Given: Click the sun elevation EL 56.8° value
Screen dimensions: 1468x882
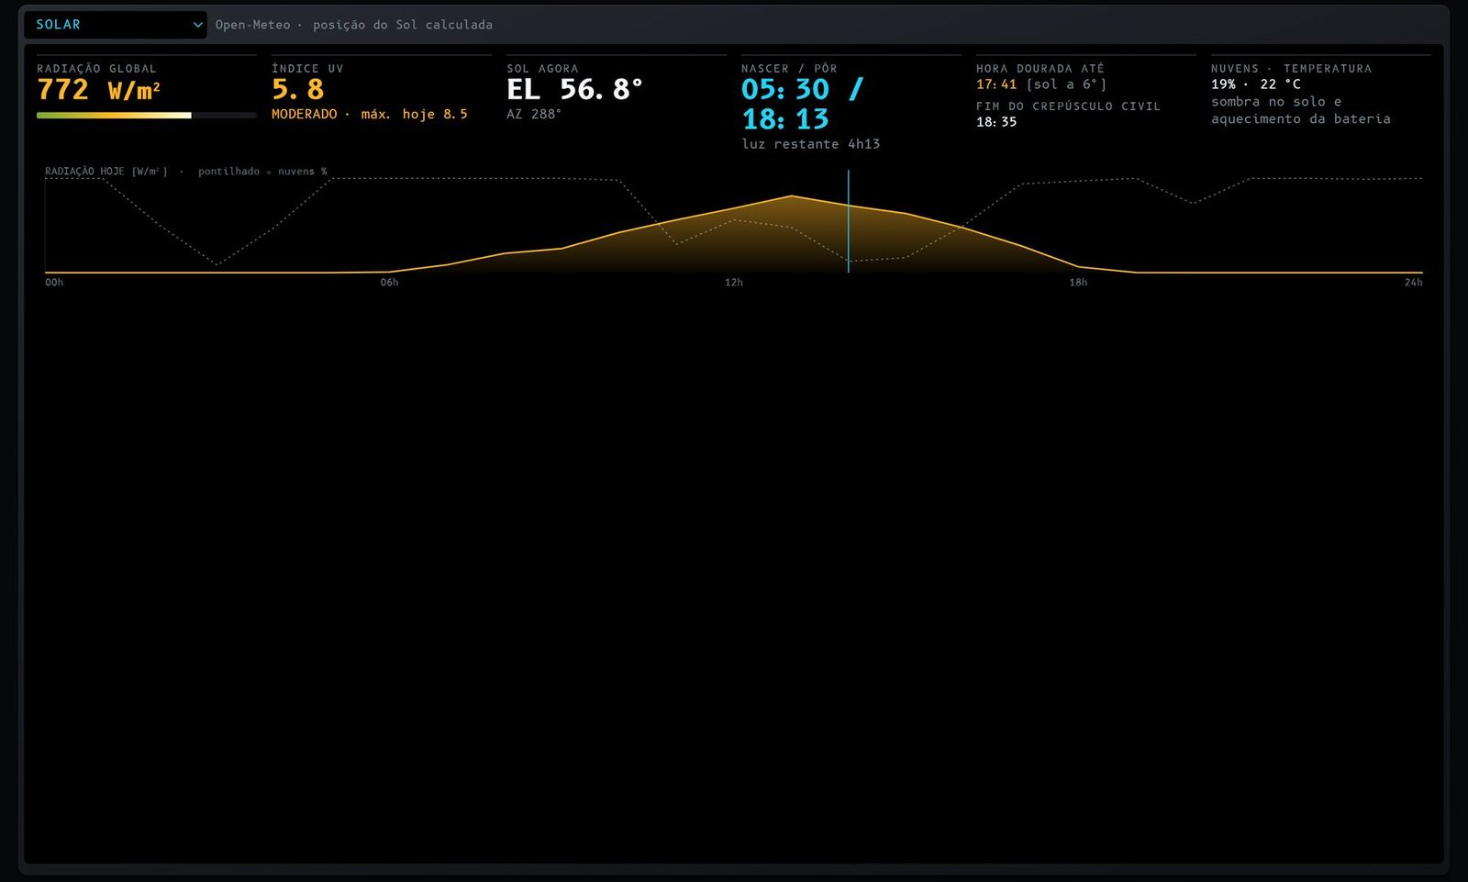Looking at the screenshot, I should (574, 90).
